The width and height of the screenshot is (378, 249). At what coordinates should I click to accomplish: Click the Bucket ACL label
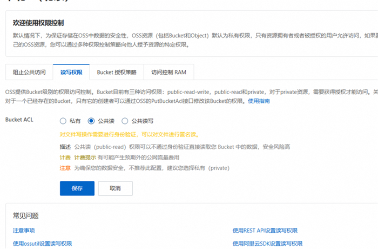tap(19, 120)
